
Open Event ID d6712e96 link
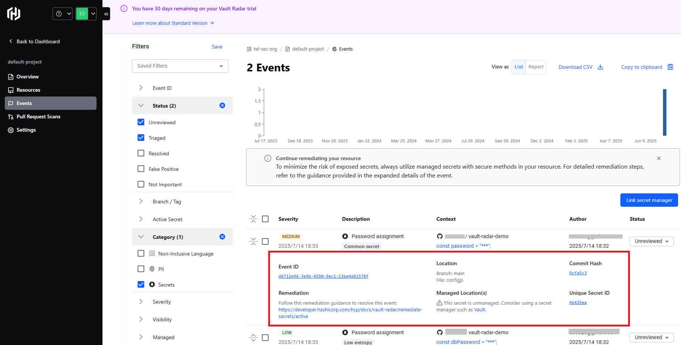coord(323,276)
